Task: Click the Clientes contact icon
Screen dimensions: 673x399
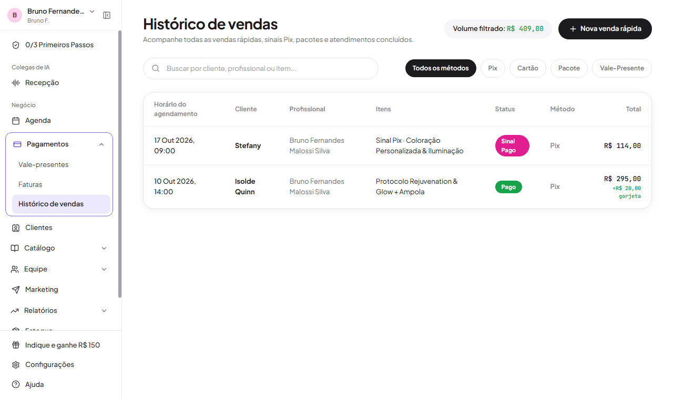Action: (16, 228)
